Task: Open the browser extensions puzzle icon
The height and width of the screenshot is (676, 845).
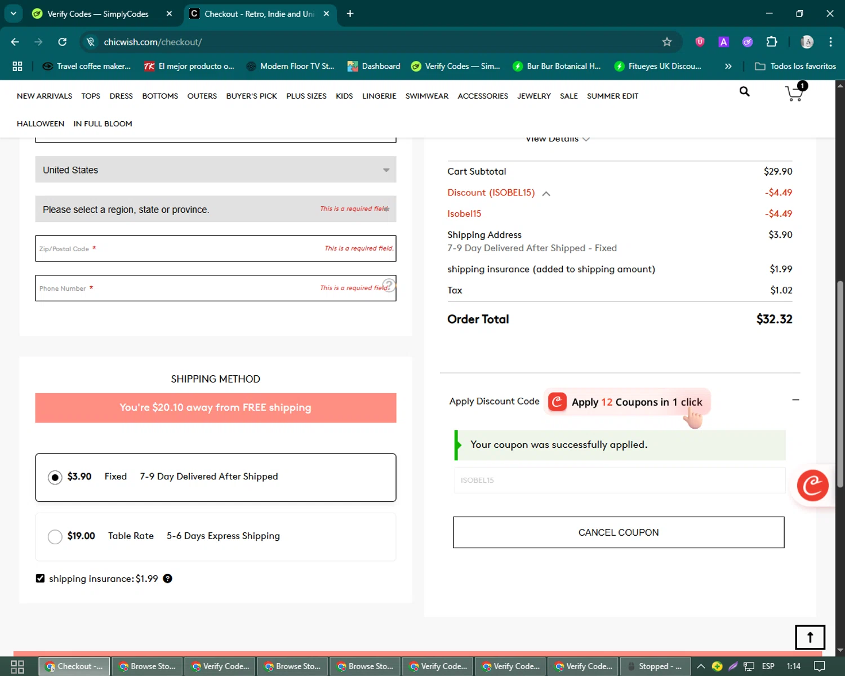Action: tap(772, 42)
